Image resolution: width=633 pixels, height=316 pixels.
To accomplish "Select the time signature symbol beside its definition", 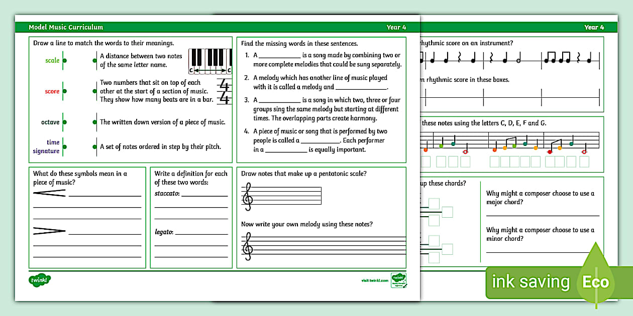I will (225, 91).
